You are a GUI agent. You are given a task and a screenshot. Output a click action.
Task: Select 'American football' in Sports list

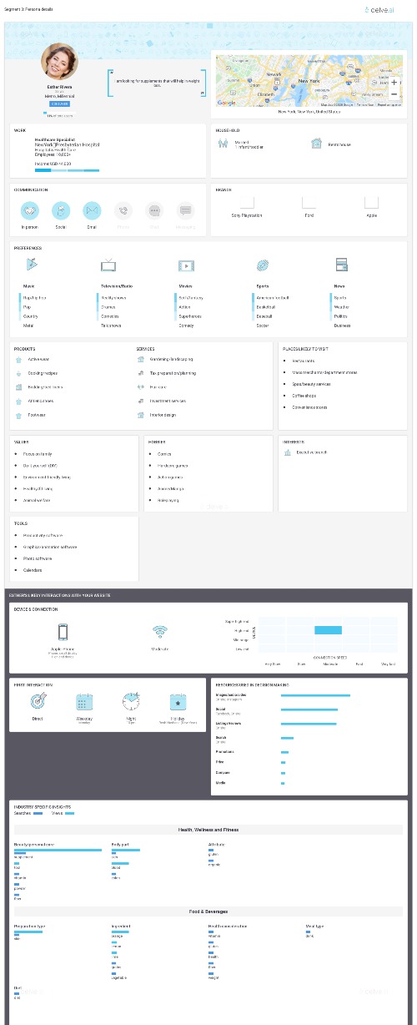272,297
